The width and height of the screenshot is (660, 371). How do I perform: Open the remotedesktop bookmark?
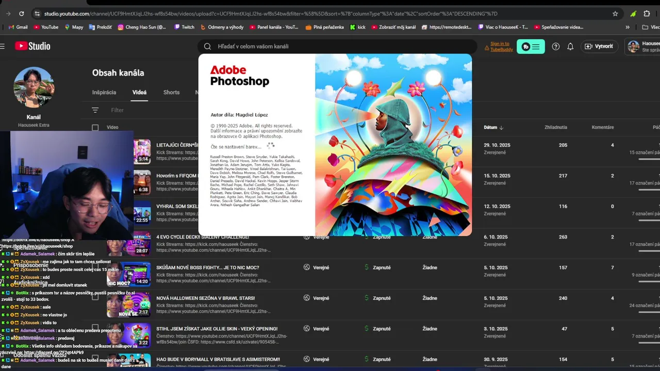point(447,27)
